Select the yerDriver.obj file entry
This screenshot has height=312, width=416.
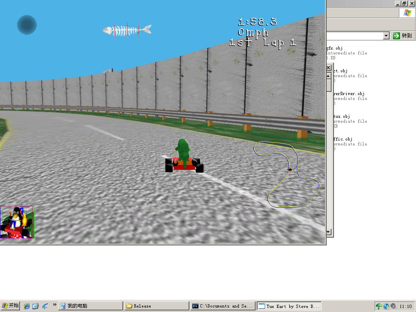tap(350, 98)
